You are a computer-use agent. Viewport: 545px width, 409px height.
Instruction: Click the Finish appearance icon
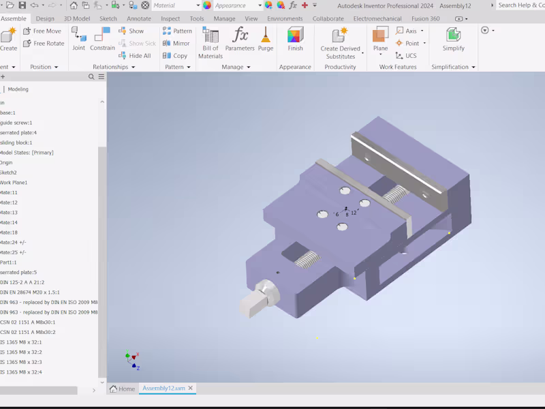pos(295,39)
